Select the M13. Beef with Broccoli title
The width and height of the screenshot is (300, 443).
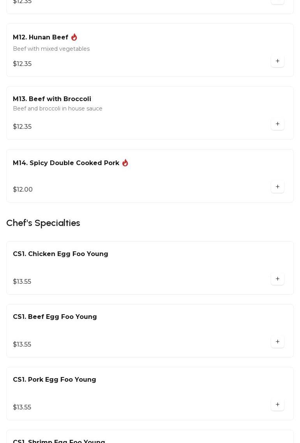coord(52,99)
